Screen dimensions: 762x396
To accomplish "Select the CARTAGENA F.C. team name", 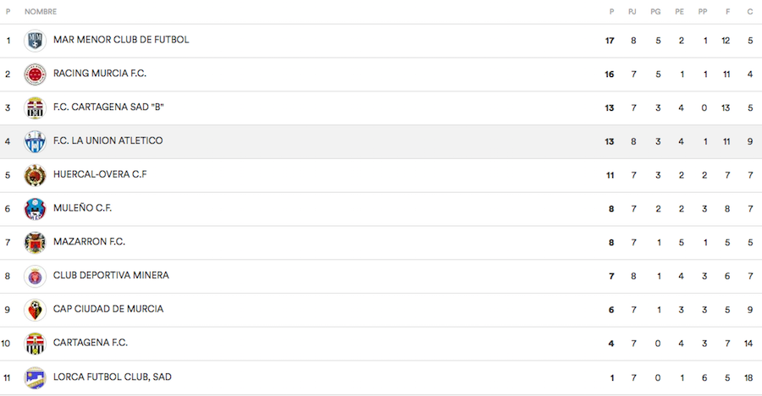I will [91, 343].
